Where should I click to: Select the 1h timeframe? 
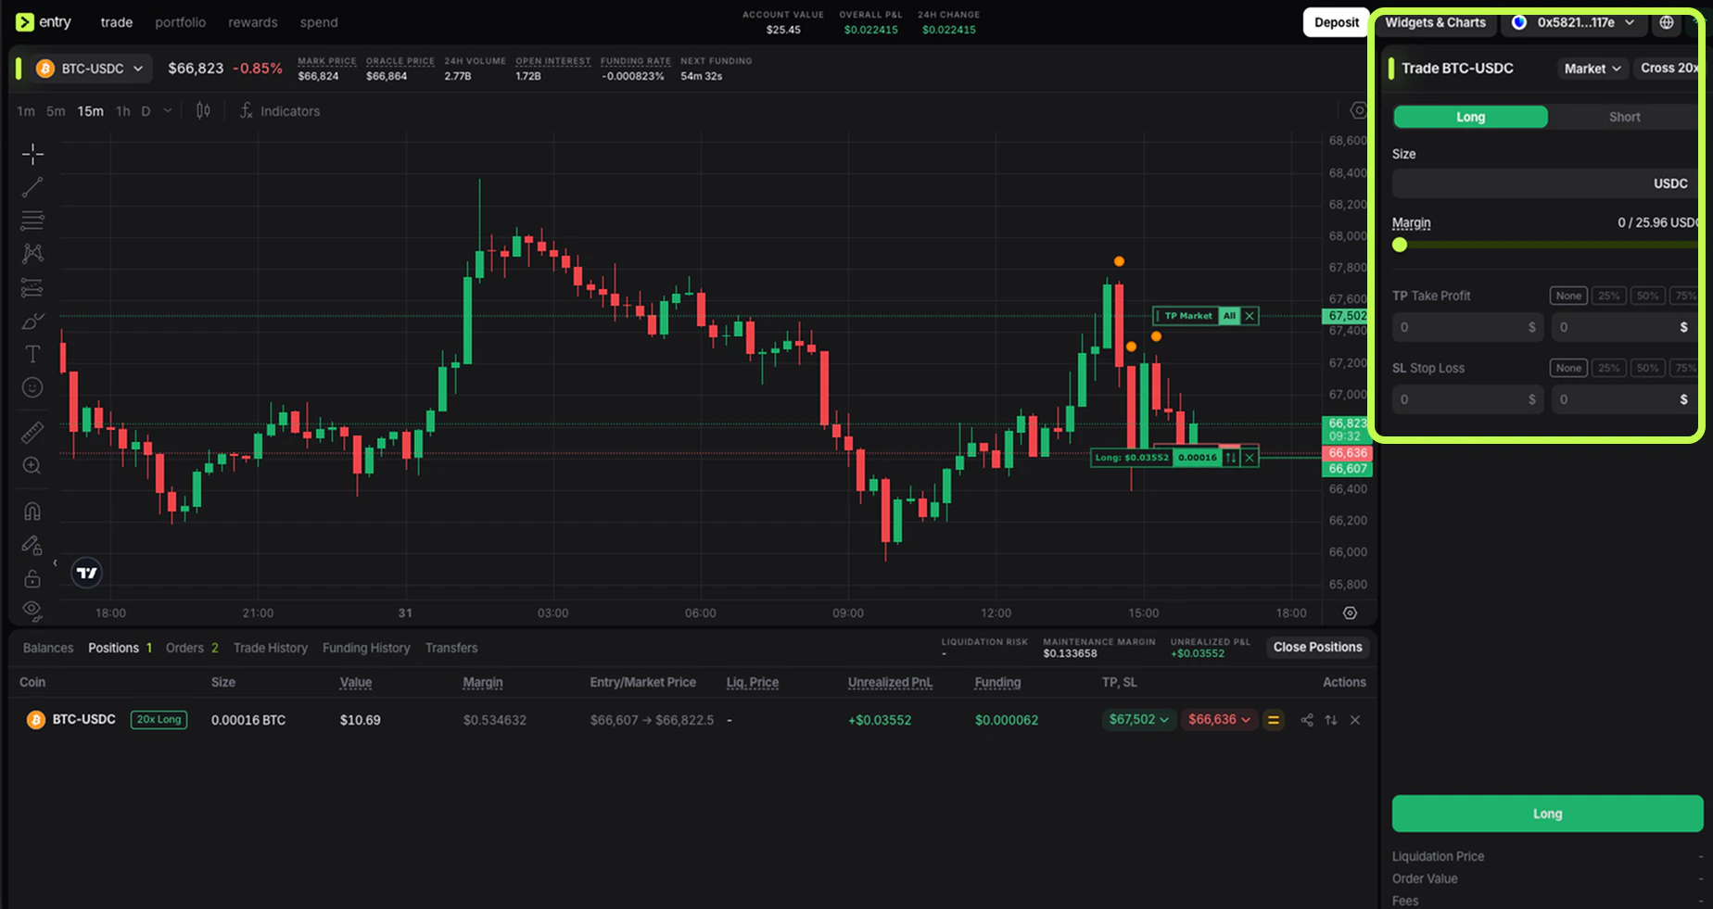click(123, 111)
